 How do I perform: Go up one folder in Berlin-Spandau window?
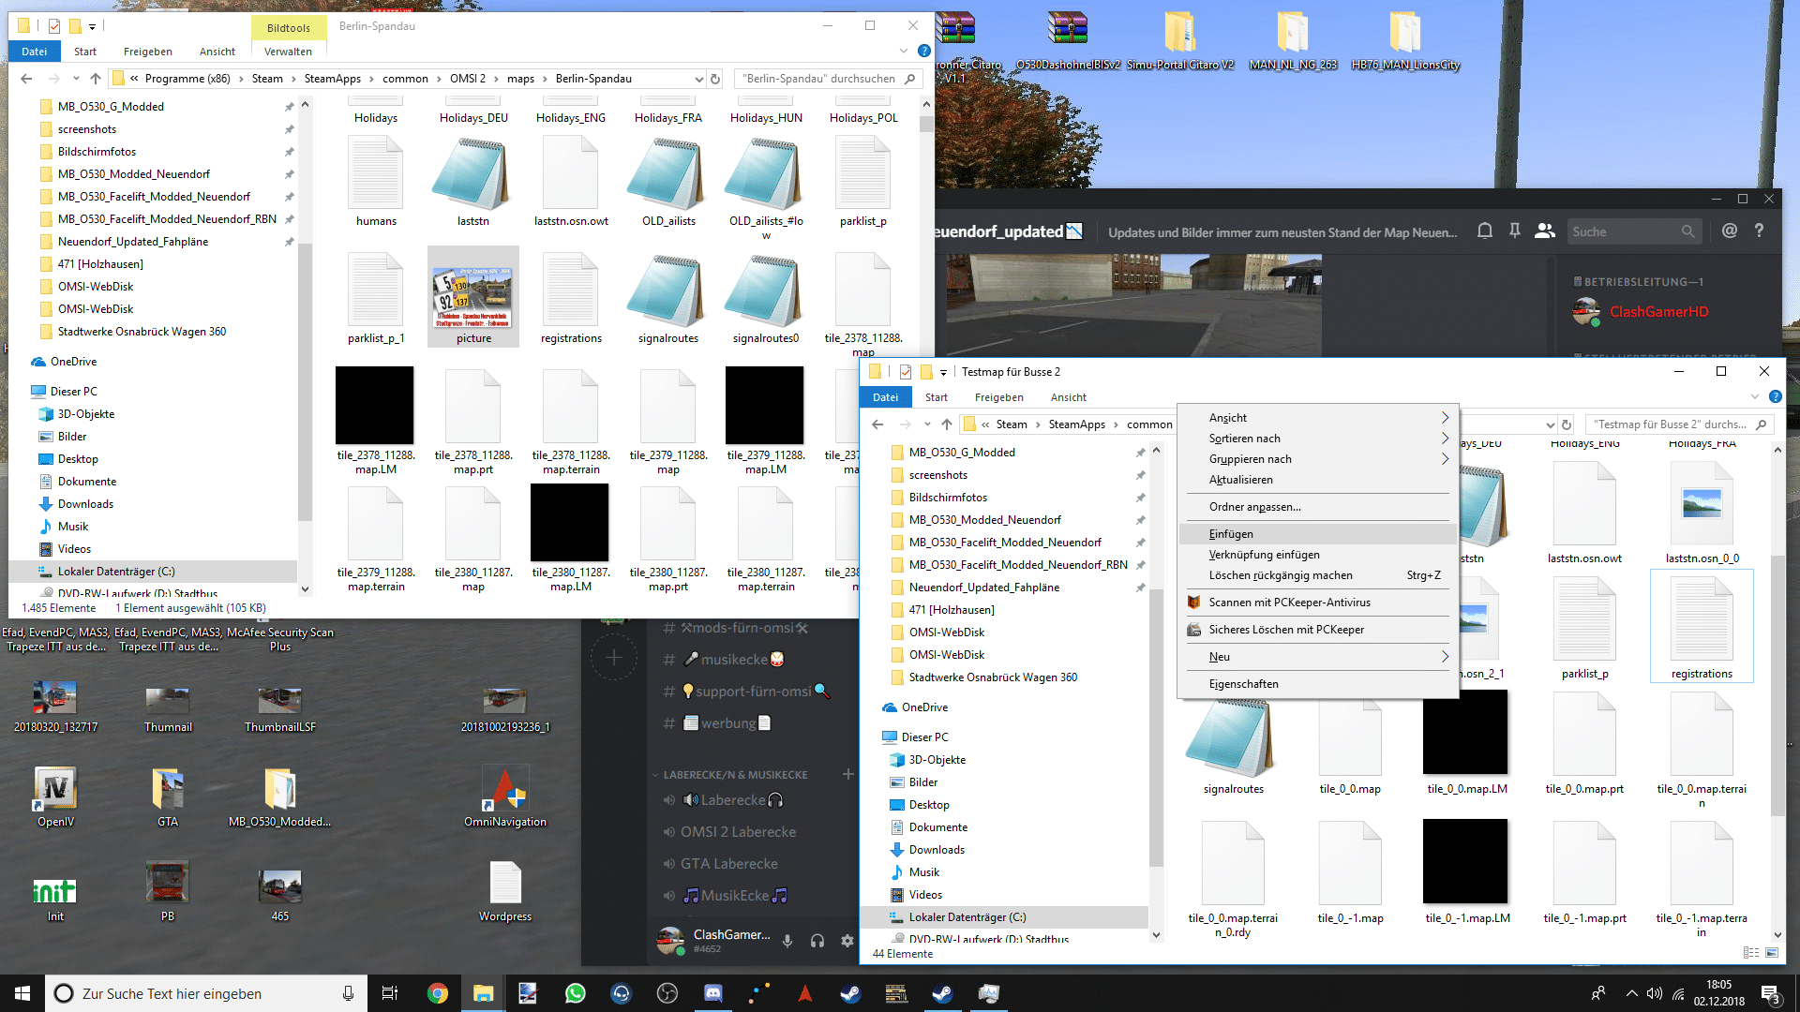[x=96, y=79]
